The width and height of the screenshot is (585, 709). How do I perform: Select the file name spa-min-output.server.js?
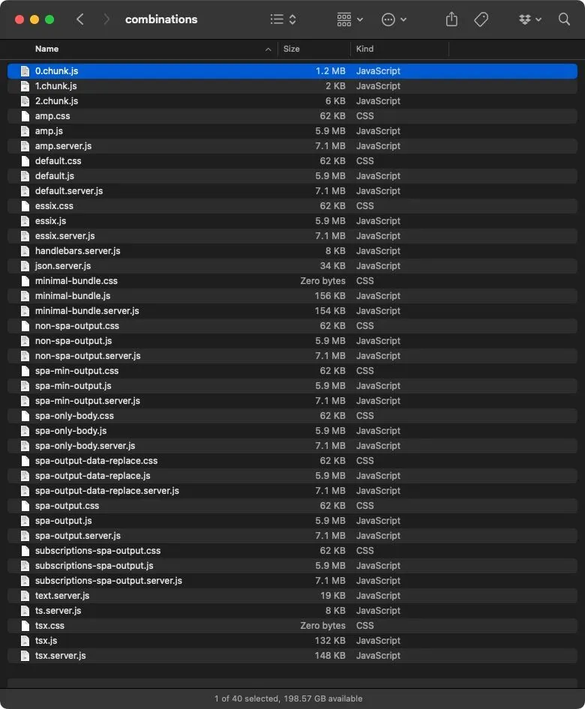[88, 401]
